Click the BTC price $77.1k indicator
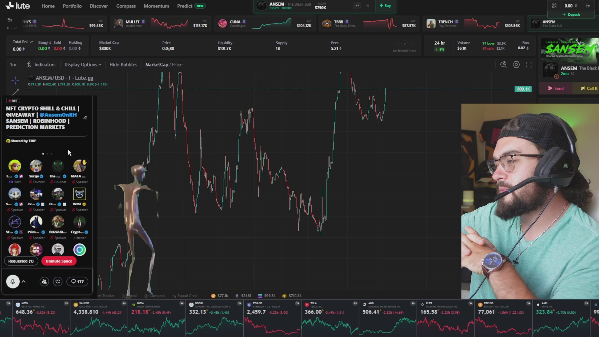Image resolution: width=599 pixels, height=337 pixels. pyautogui.click(x=220, y=296)
